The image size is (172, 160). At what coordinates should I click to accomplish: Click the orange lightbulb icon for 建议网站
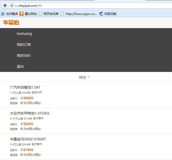tap(22, 14)
